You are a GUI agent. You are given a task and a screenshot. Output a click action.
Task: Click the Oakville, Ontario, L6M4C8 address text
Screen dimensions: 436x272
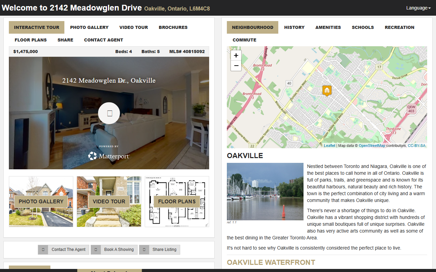(x=177, y=8)
